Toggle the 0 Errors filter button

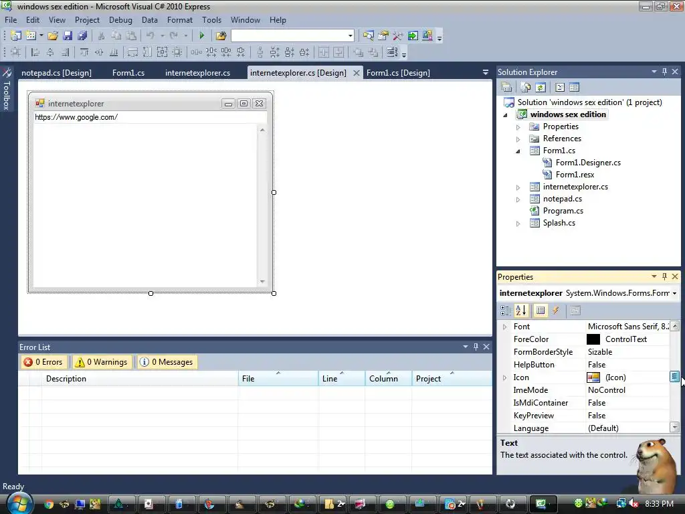tap(43, 362)
